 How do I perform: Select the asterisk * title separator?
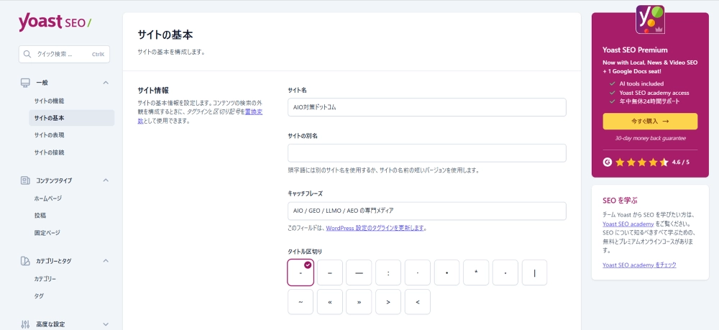(476, 273)
